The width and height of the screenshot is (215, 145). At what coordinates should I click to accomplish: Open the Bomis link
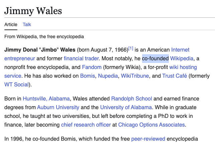[88, 76]
